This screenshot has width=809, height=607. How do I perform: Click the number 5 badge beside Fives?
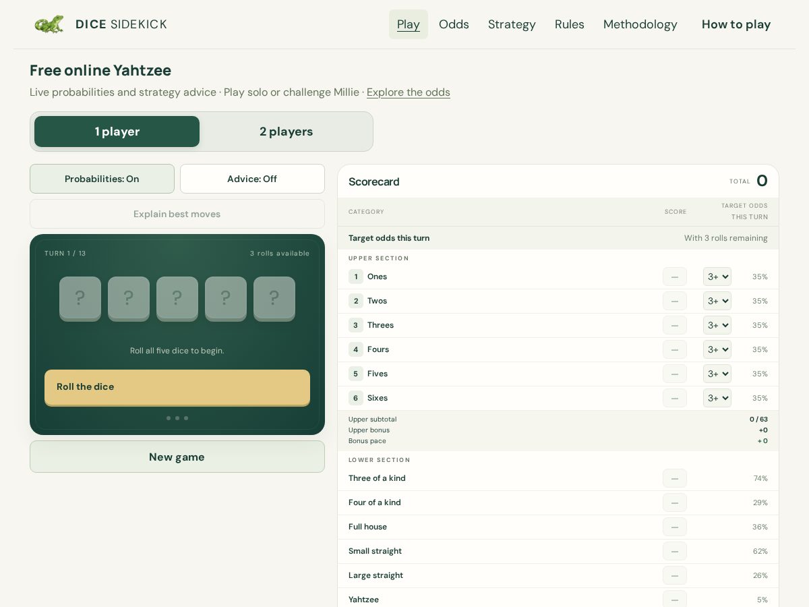pyautogui.click(x=356, y=374)
